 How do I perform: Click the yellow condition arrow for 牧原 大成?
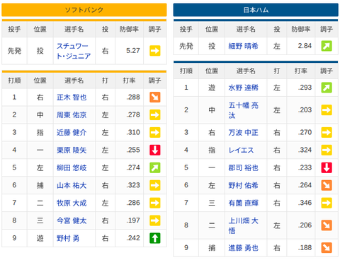[x=155, y=203]
